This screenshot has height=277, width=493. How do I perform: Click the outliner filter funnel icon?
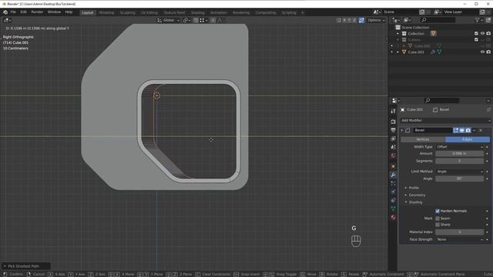click(x=478, y=20)
